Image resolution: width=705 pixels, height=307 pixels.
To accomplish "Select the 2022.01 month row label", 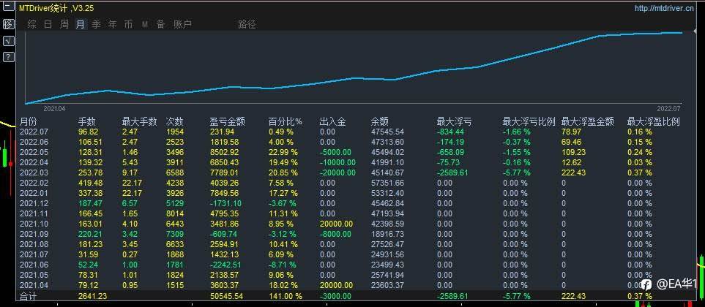I will (x=34, y=193).
